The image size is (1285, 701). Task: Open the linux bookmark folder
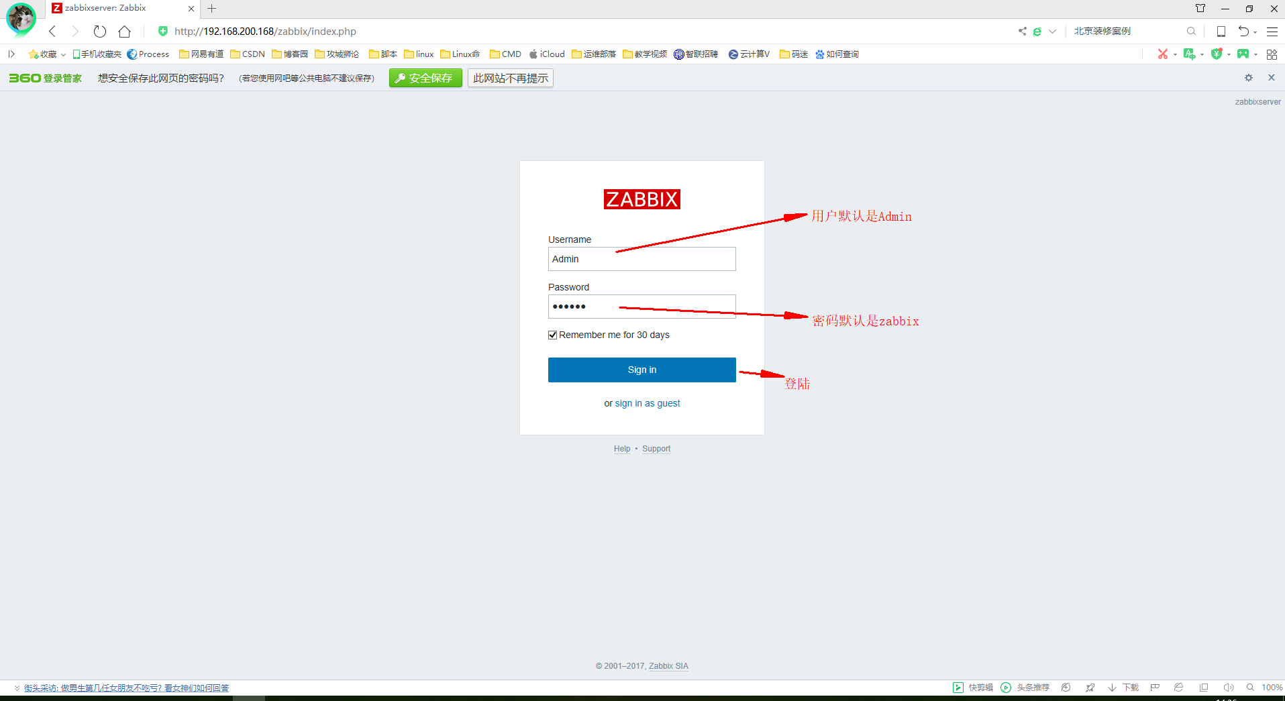pos(419,54)
